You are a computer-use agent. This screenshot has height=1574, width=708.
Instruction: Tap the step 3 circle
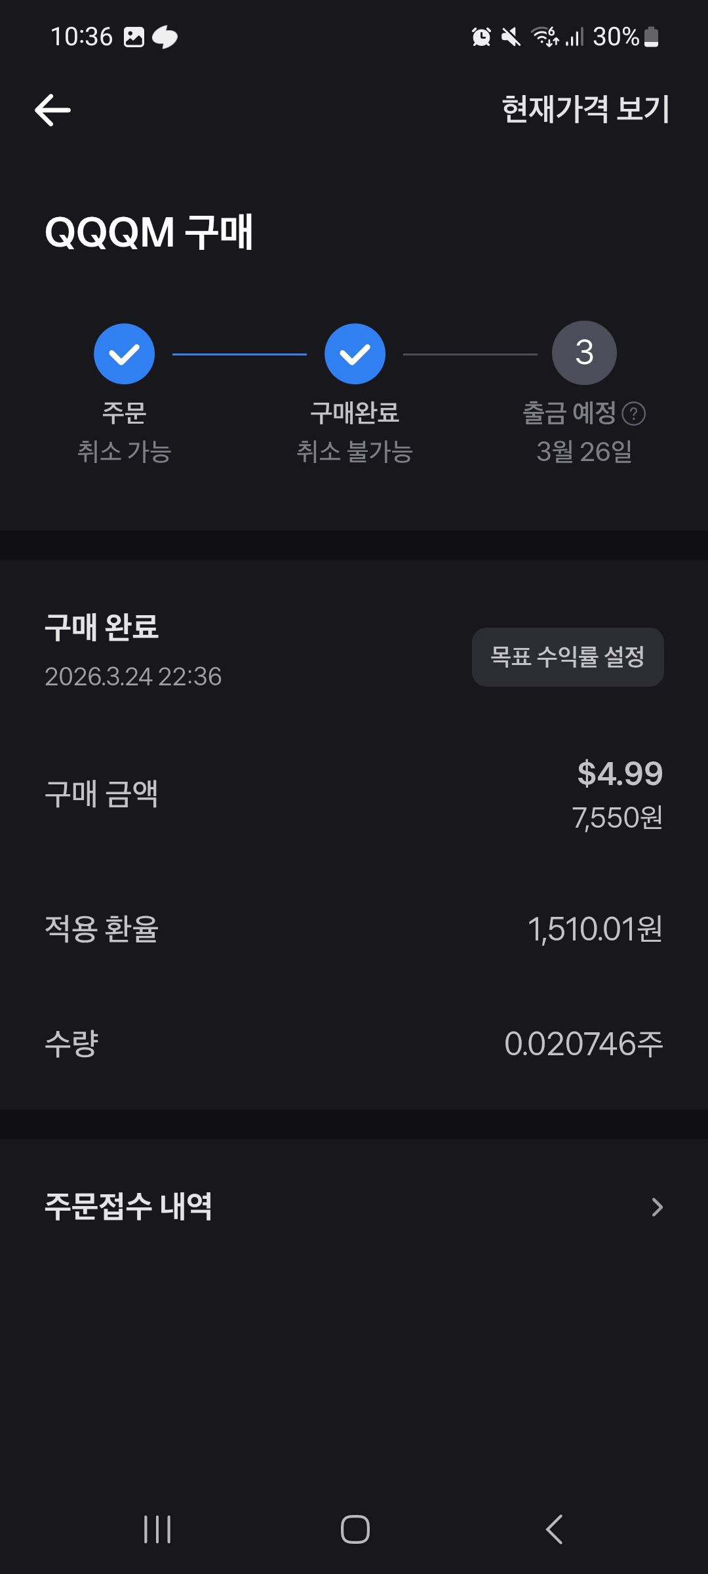(x=584, y=353)
